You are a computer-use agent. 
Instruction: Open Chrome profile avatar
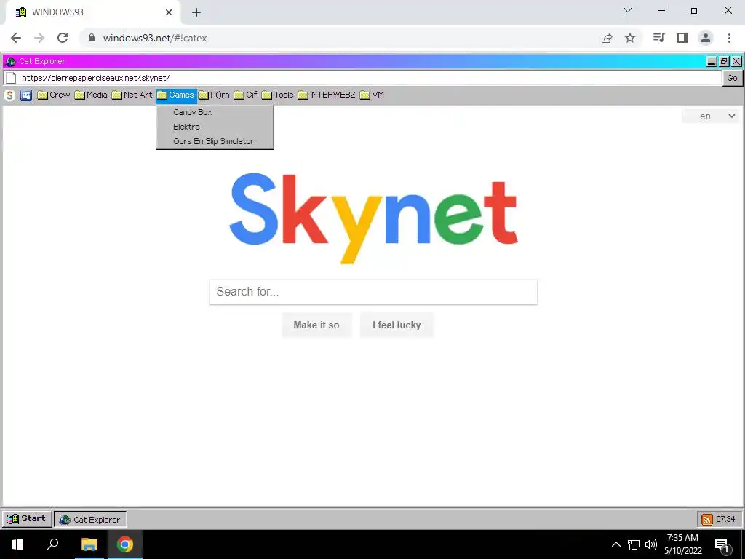click(x=706, y=38)
